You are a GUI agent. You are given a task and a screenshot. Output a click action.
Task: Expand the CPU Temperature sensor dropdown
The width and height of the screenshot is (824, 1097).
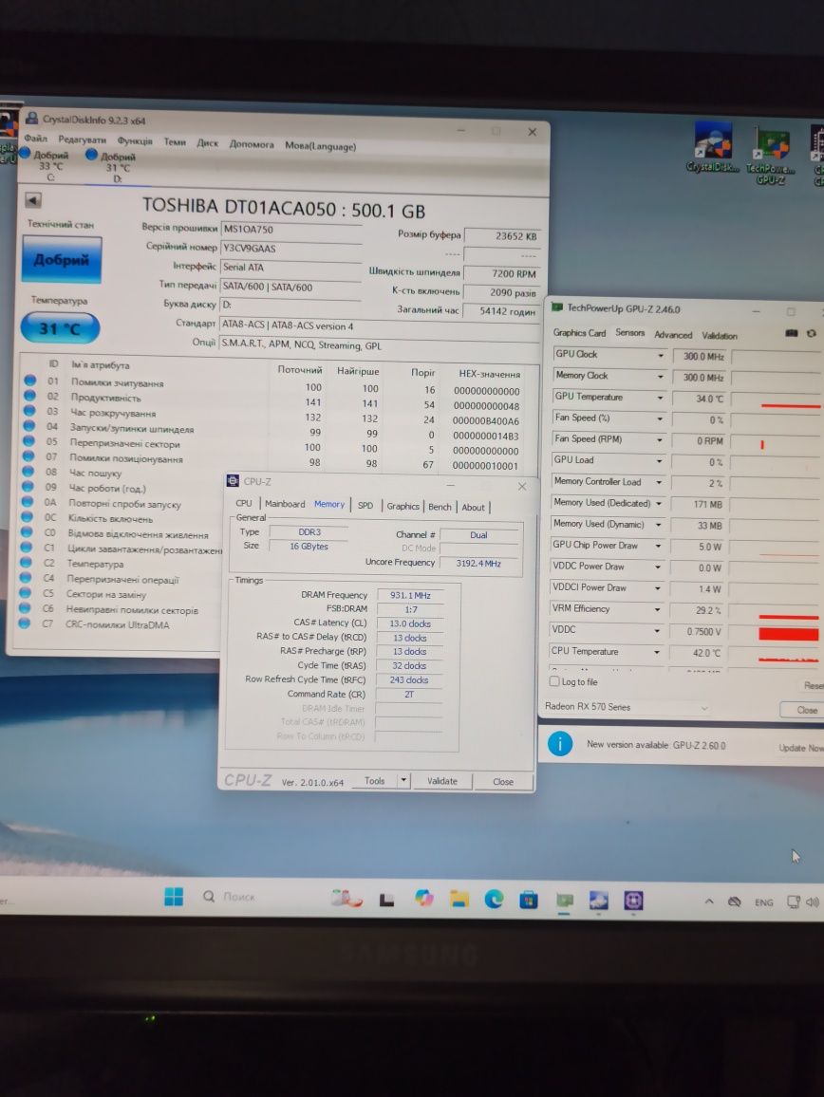(657, 652)
